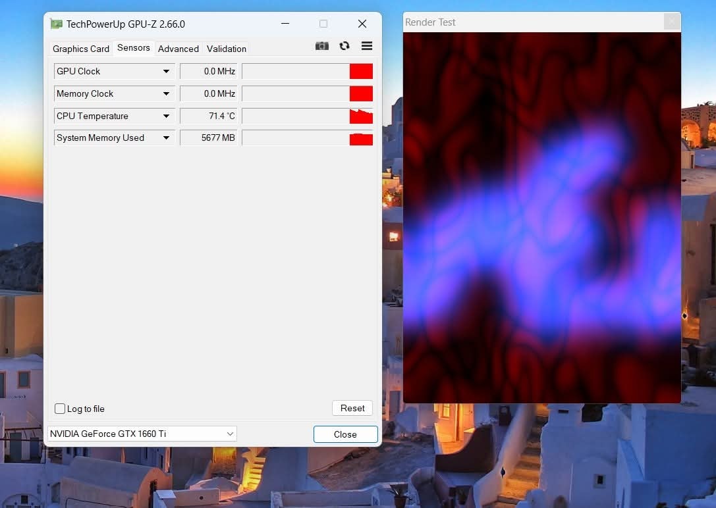The height and width of the screenshot is (508, 716).
Task: Switch to the Graphics Card tab
Action: point(81,49)
